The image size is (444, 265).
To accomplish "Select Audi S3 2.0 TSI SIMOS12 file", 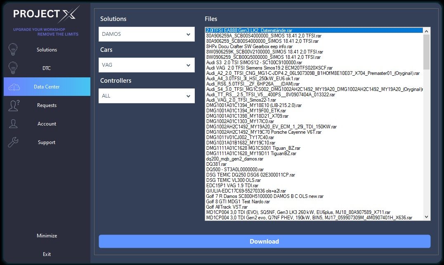I will [314, 63].
